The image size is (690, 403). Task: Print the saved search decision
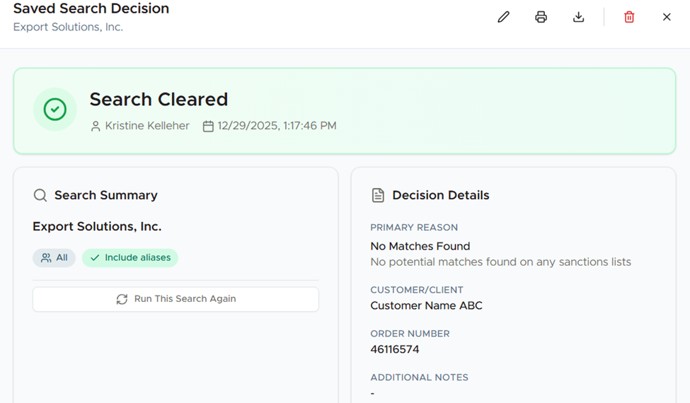541,17
